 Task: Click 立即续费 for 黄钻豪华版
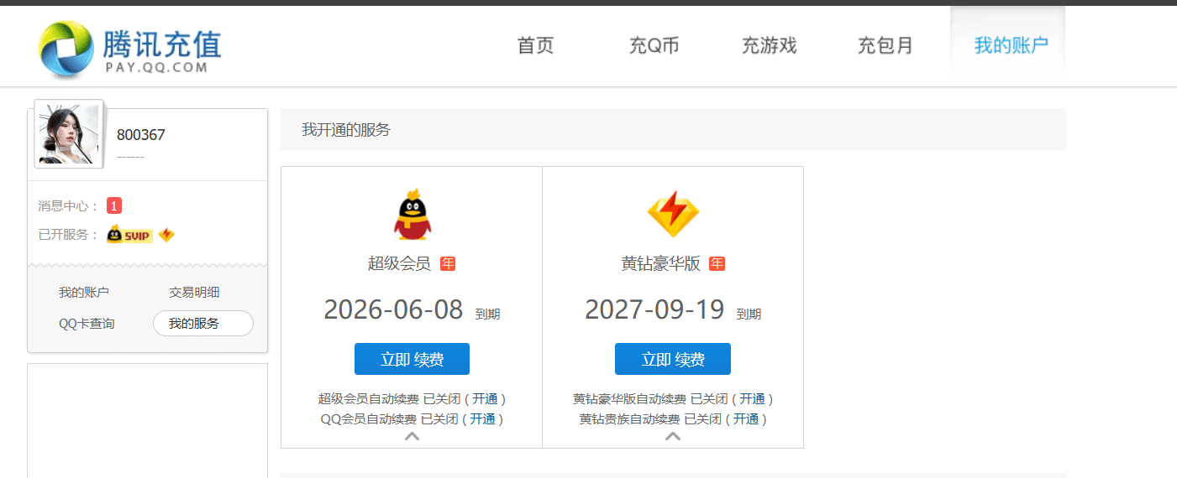(673, 359)
